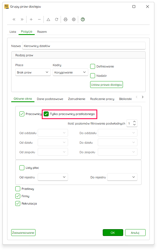Open the Biblioteki tab
This screenshot has width=159, height=251.
[125, 99]
